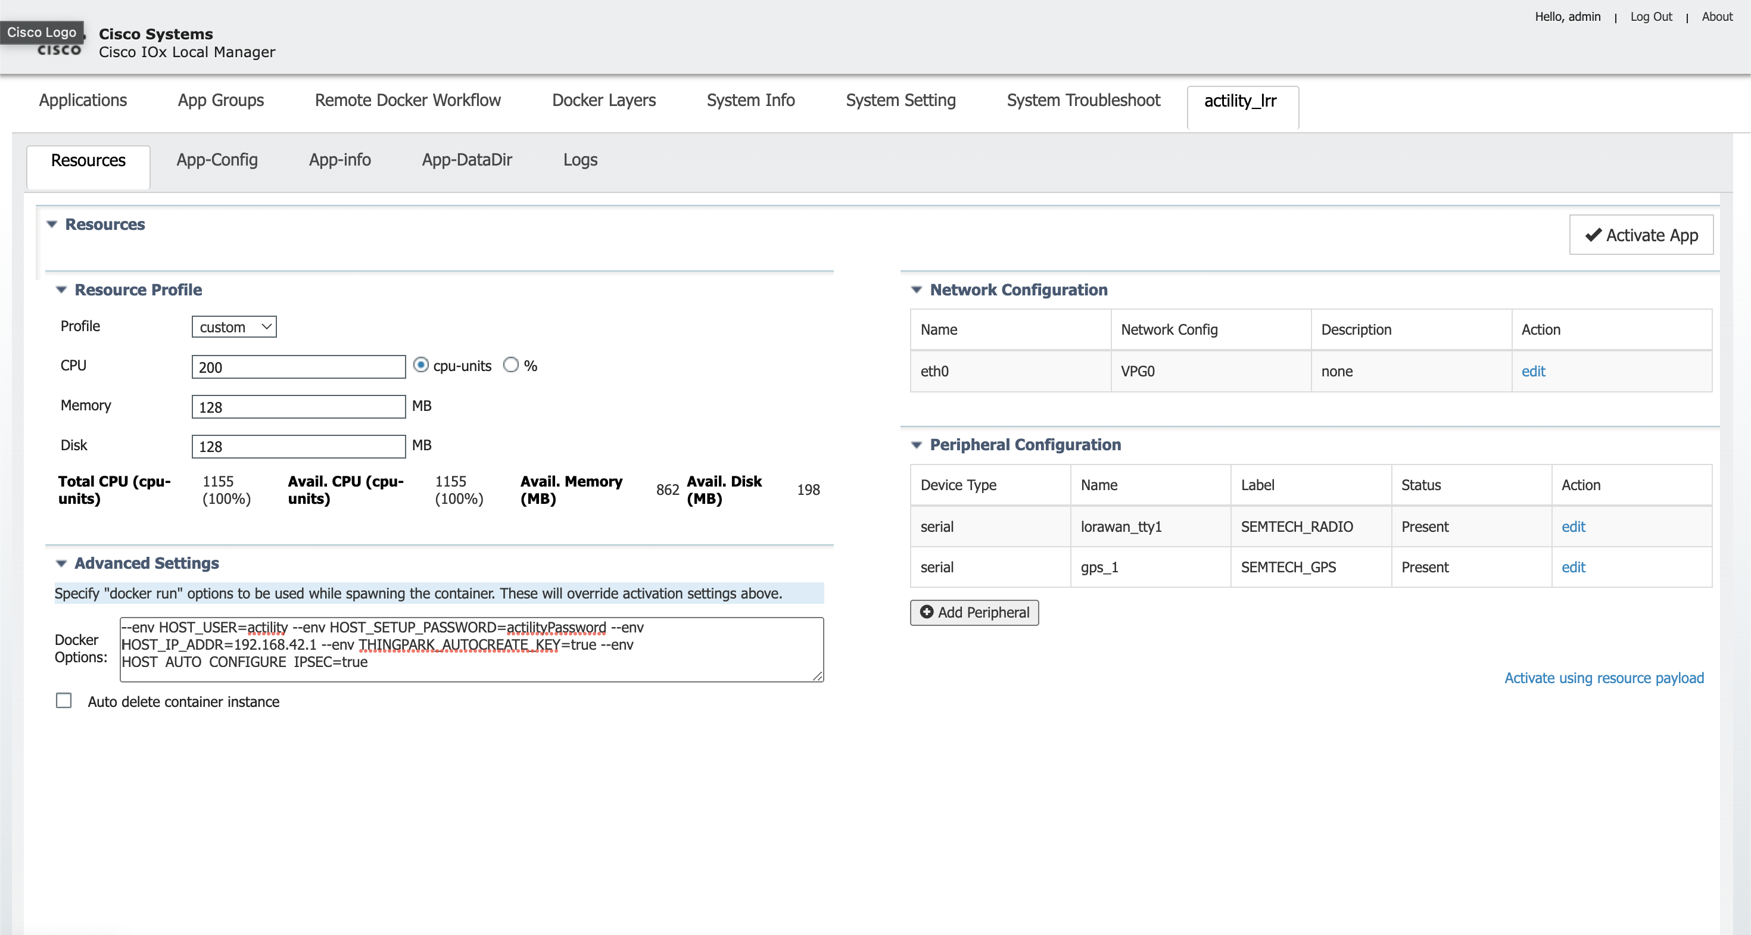Click the Memory input field
The image size is (1751, 935).
tap(298, 407)
